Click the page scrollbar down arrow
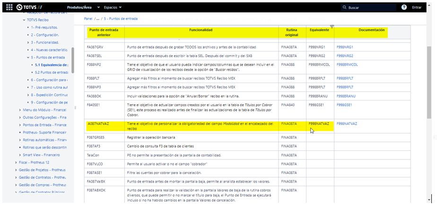The height and width of the screenshot is (214, 437). pos(429,199)
